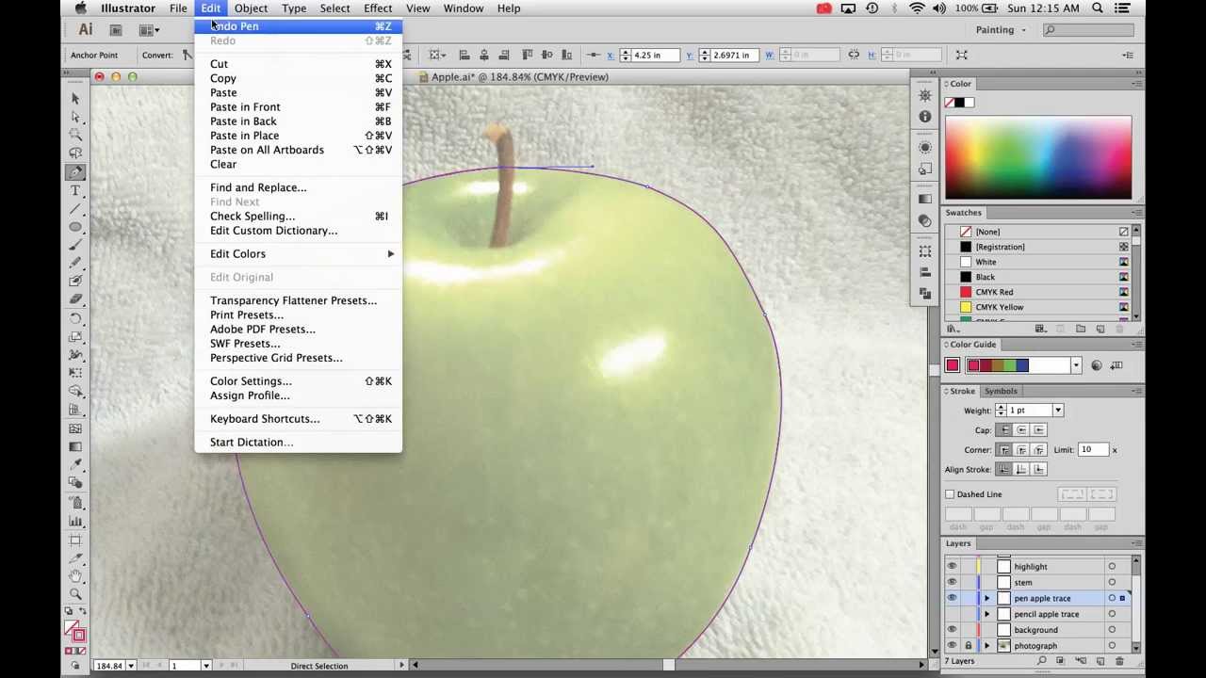The width and height of the screenshot is (1206, 678).
Task: Expand the photograph layer
Action: click(986, 646)
